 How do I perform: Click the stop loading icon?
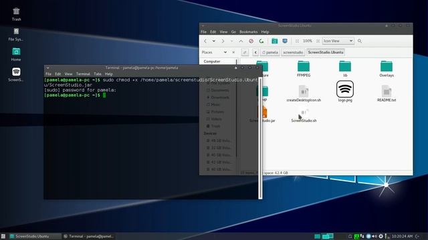(251, 41)
